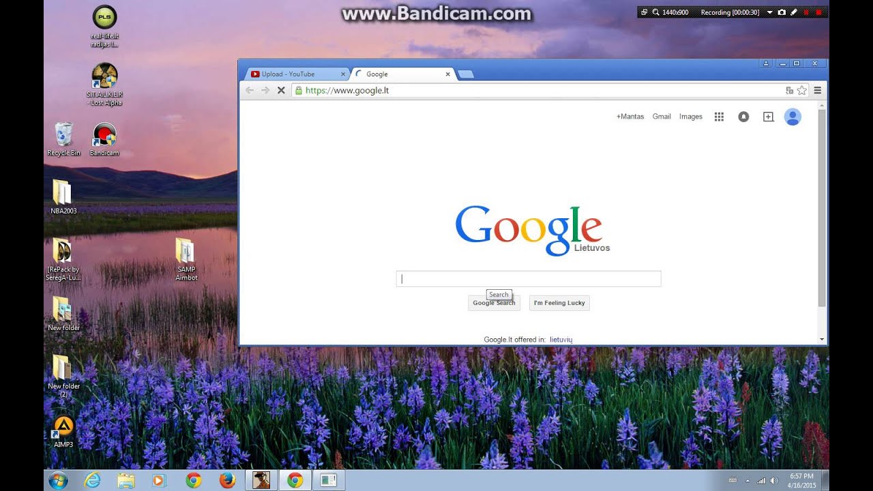
Task: Select the RePack by SeregA-Lu folder
Action: coord(63,259)
